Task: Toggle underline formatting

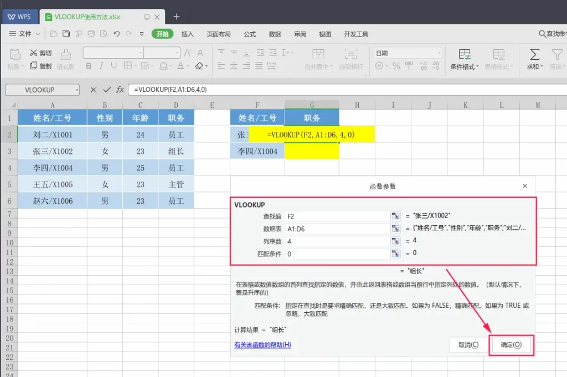Action: pyautogui.click(x=113, y=66)
